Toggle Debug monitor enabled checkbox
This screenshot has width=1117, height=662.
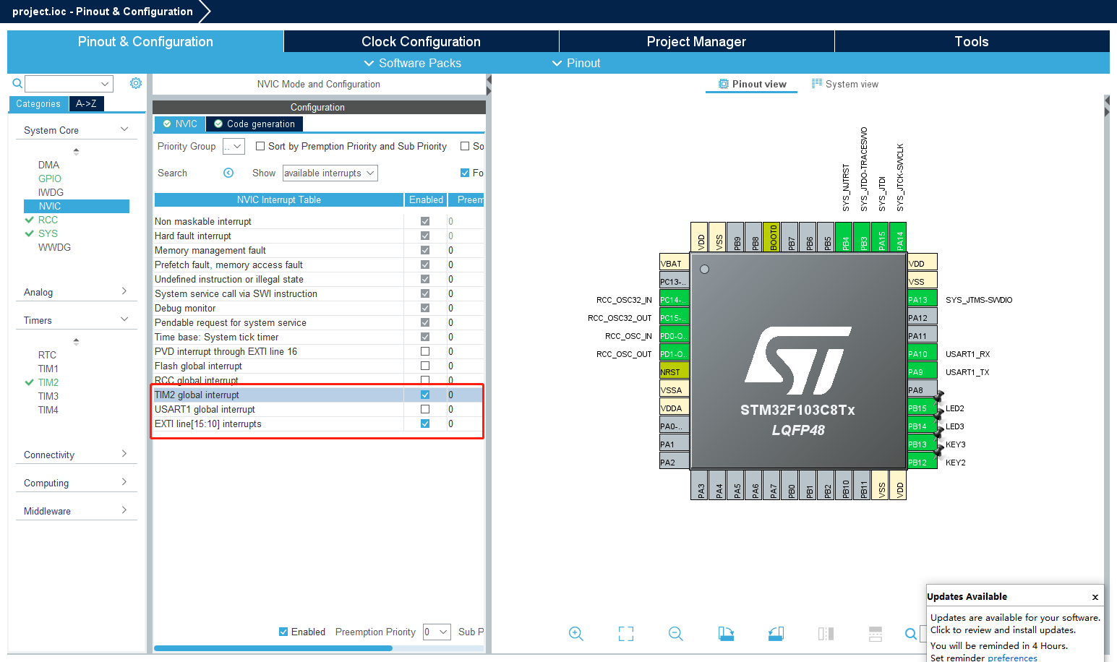pyautogui.click(x=425, y=308)
